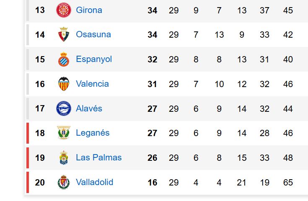
Task: Open the Leganés team link
Action: point(93,133)
